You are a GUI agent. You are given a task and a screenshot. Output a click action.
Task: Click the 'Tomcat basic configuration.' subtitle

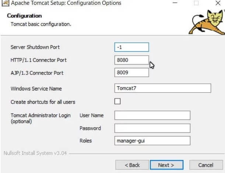[41, 24]
